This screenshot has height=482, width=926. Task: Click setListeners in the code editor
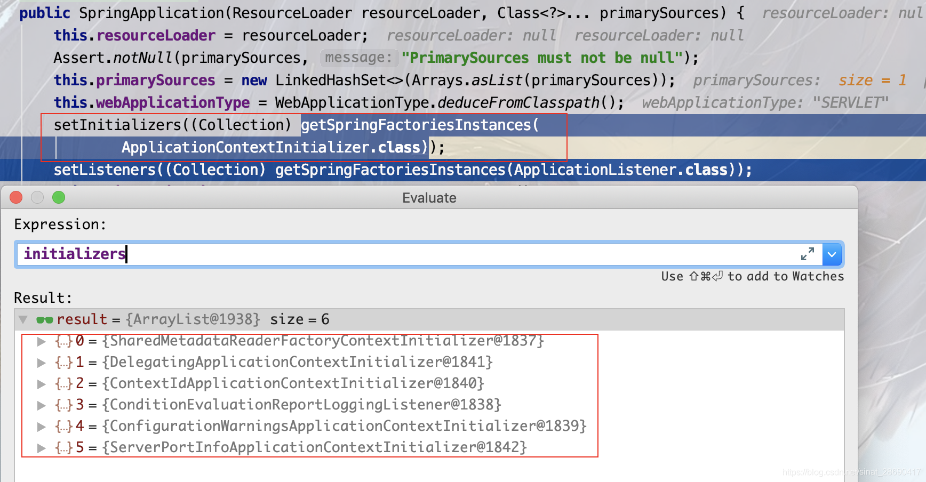105,170
